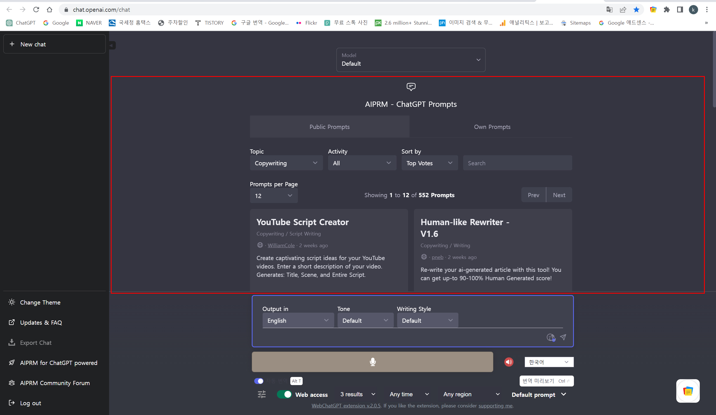
Task: Toggle the Web access switch
Action: click(x=284, y=394)
